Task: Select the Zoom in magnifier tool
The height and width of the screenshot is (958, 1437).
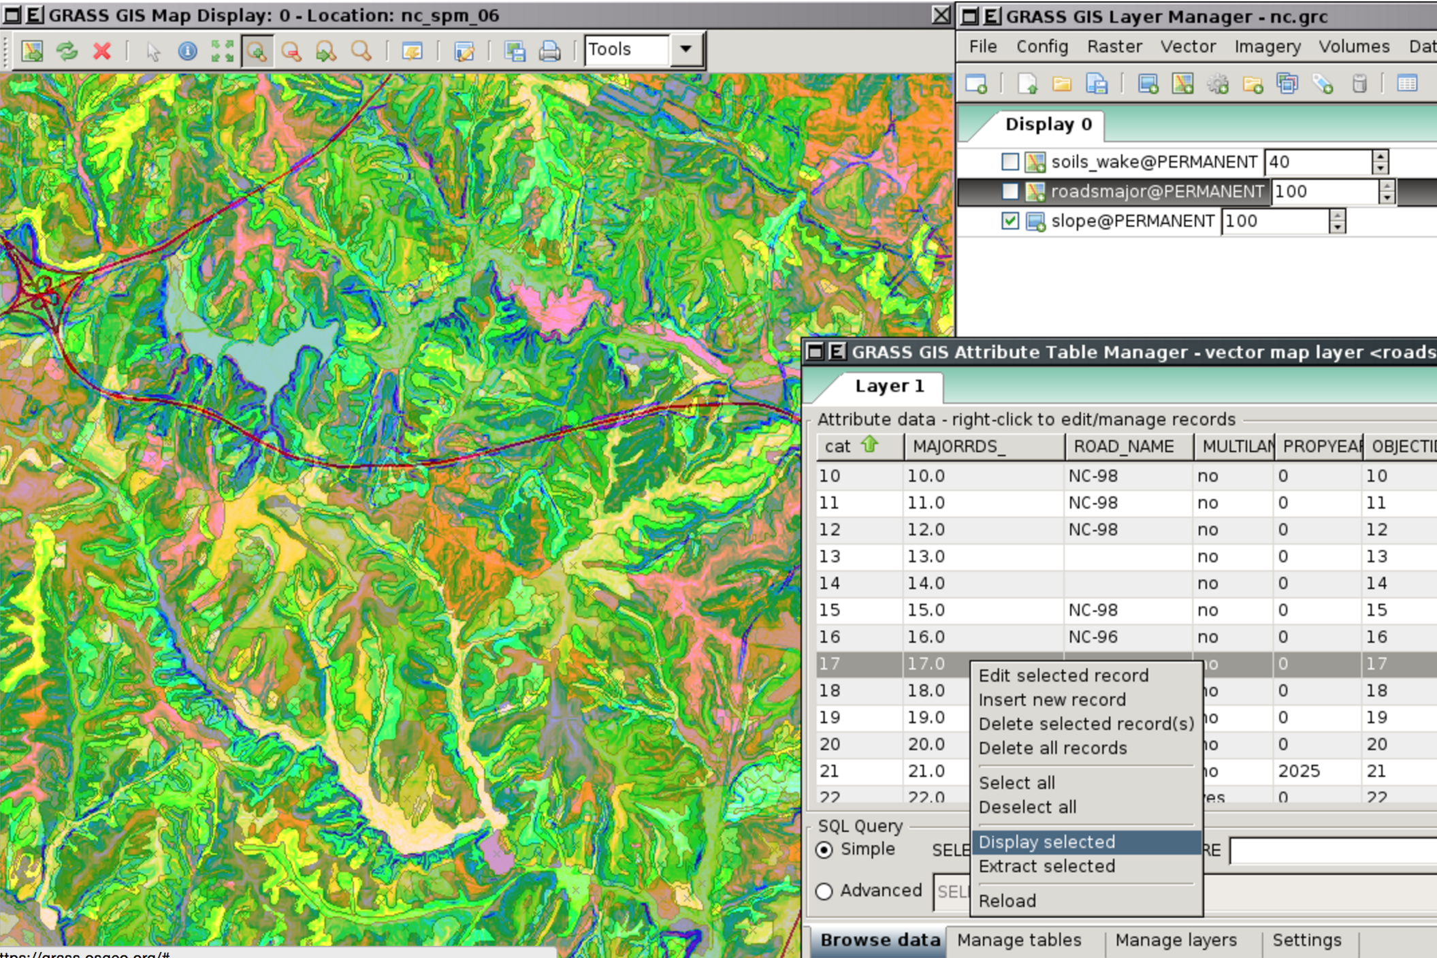Action: point(257,50)
